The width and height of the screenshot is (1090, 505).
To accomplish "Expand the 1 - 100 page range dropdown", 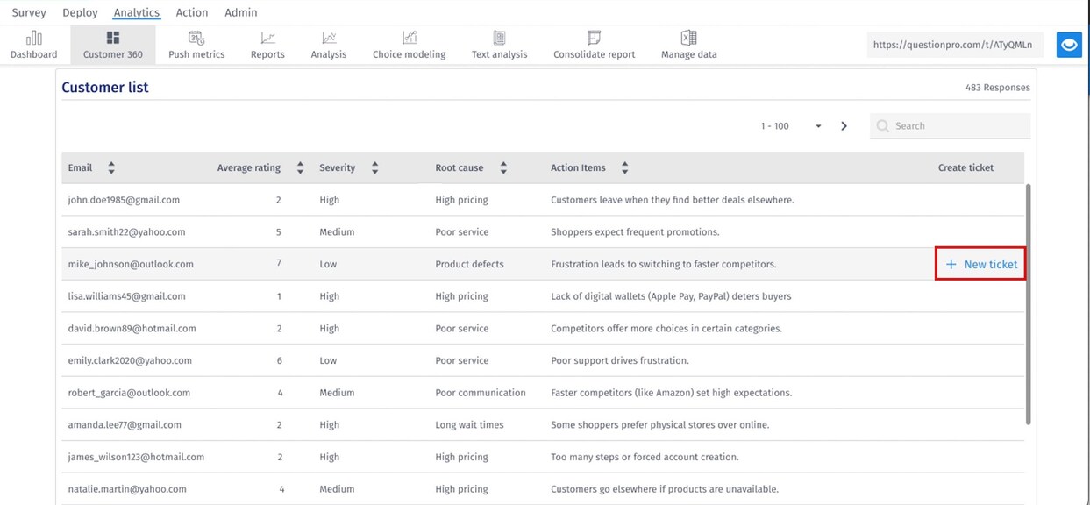I will tap(817, 126).
